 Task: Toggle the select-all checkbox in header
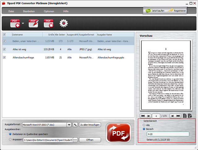4,34
